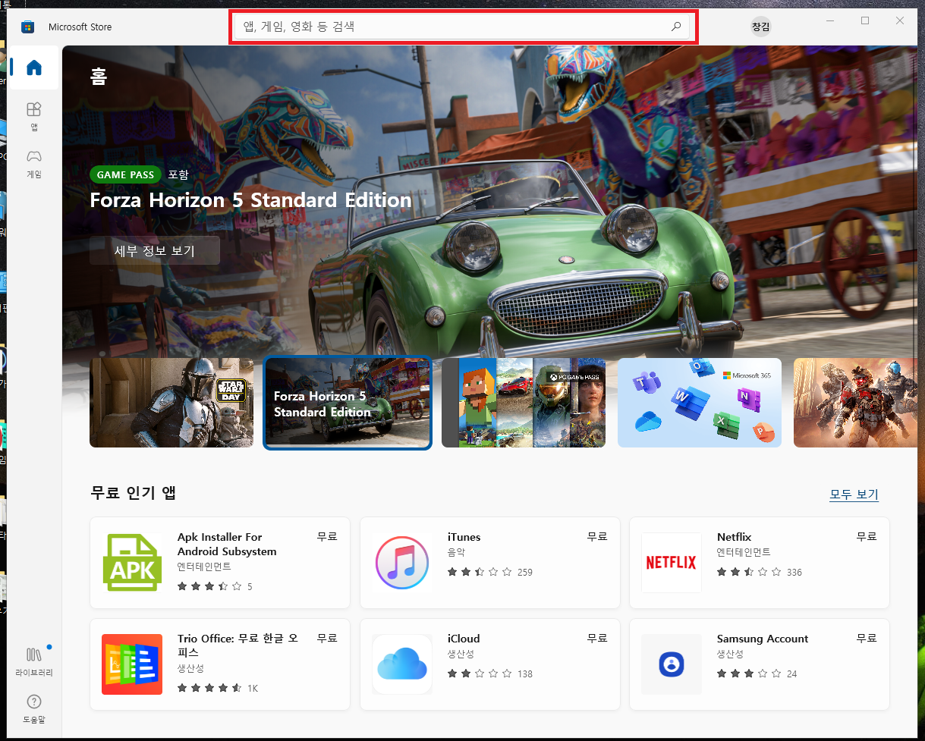Click 무료 인기 앱 section heading
Viewport: 925px width, 741px height.
pyautogui.click(x=133, y=493)
